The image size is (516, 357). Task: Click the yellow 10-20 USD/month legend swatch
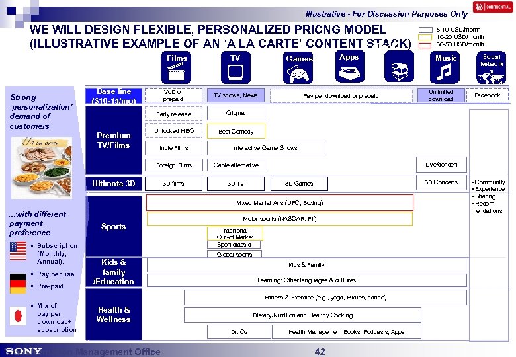pyautogui.click(x=425, y=37)
